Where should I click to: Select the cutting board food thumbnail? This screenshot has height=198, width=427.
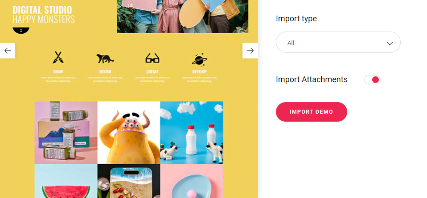tap(129, 181)
